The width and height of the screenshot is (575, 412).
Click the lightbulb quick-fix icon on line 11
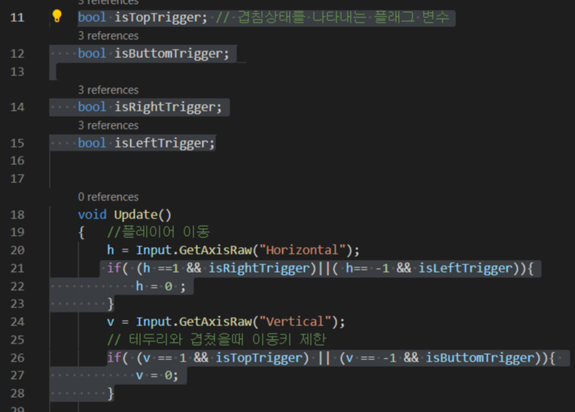pos(57,16)
